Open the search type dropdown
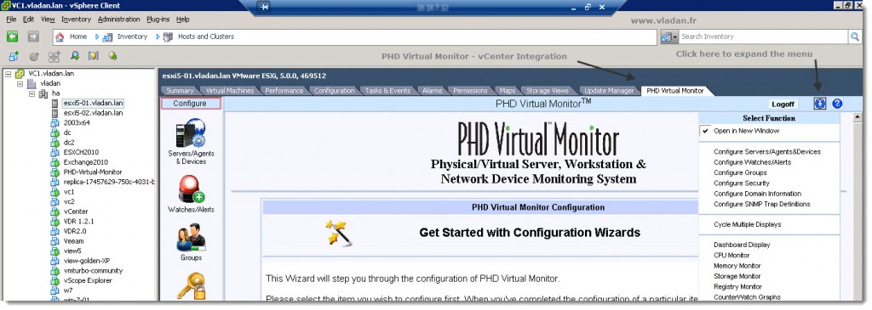This screenshot has height=310, width=872. click(669, 37)
